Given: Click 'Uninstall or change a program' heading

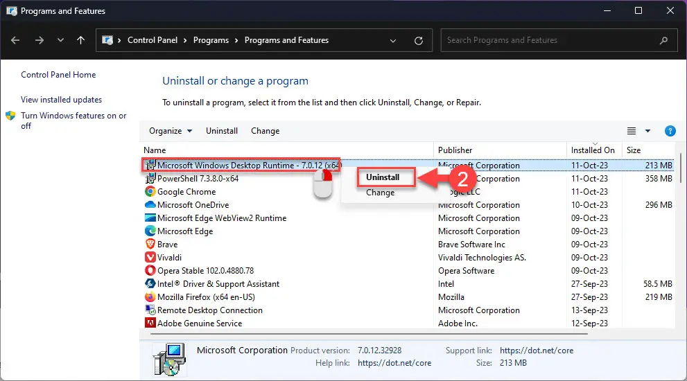Looking at the screenshot, I should coord(235,81).
